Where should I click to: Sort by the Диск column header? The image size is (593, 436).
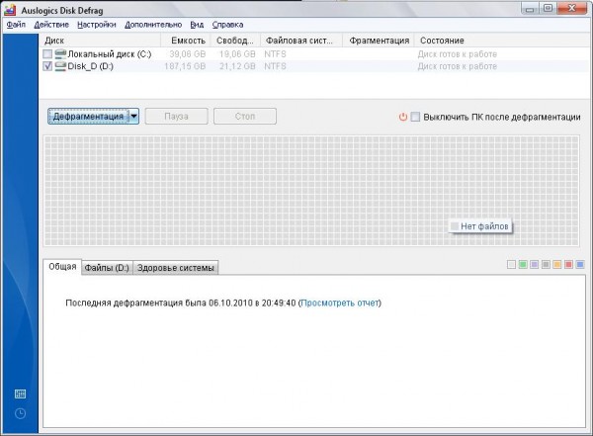tap(100, 41)
